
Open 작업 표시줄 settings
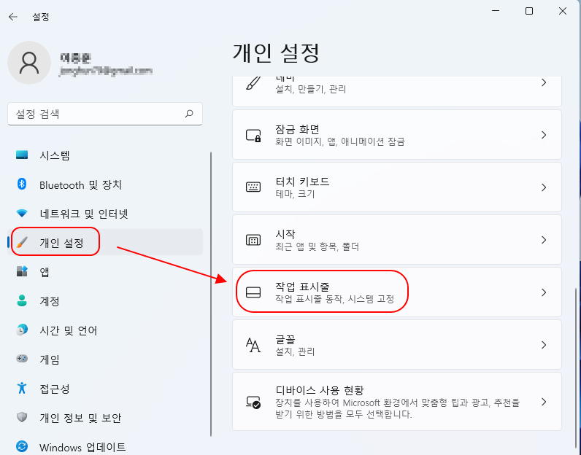click(397, 292)
